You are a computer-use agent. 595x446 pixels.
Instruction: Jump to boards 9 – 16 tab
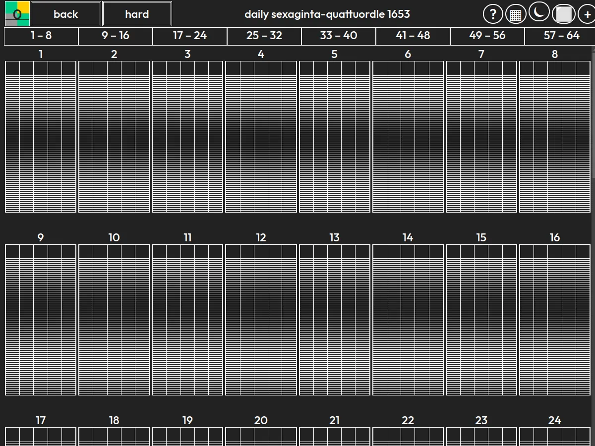point(116,36)
